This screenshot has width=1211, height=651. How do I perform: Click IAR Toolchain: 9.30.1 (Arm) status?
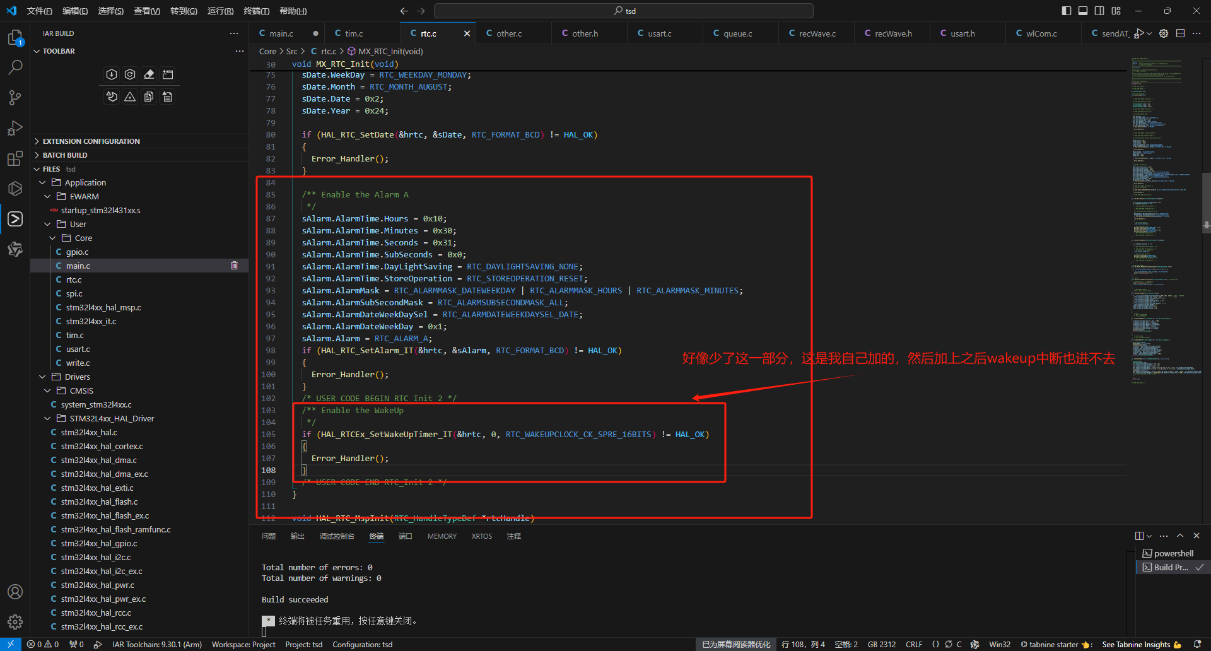(157, 644)
